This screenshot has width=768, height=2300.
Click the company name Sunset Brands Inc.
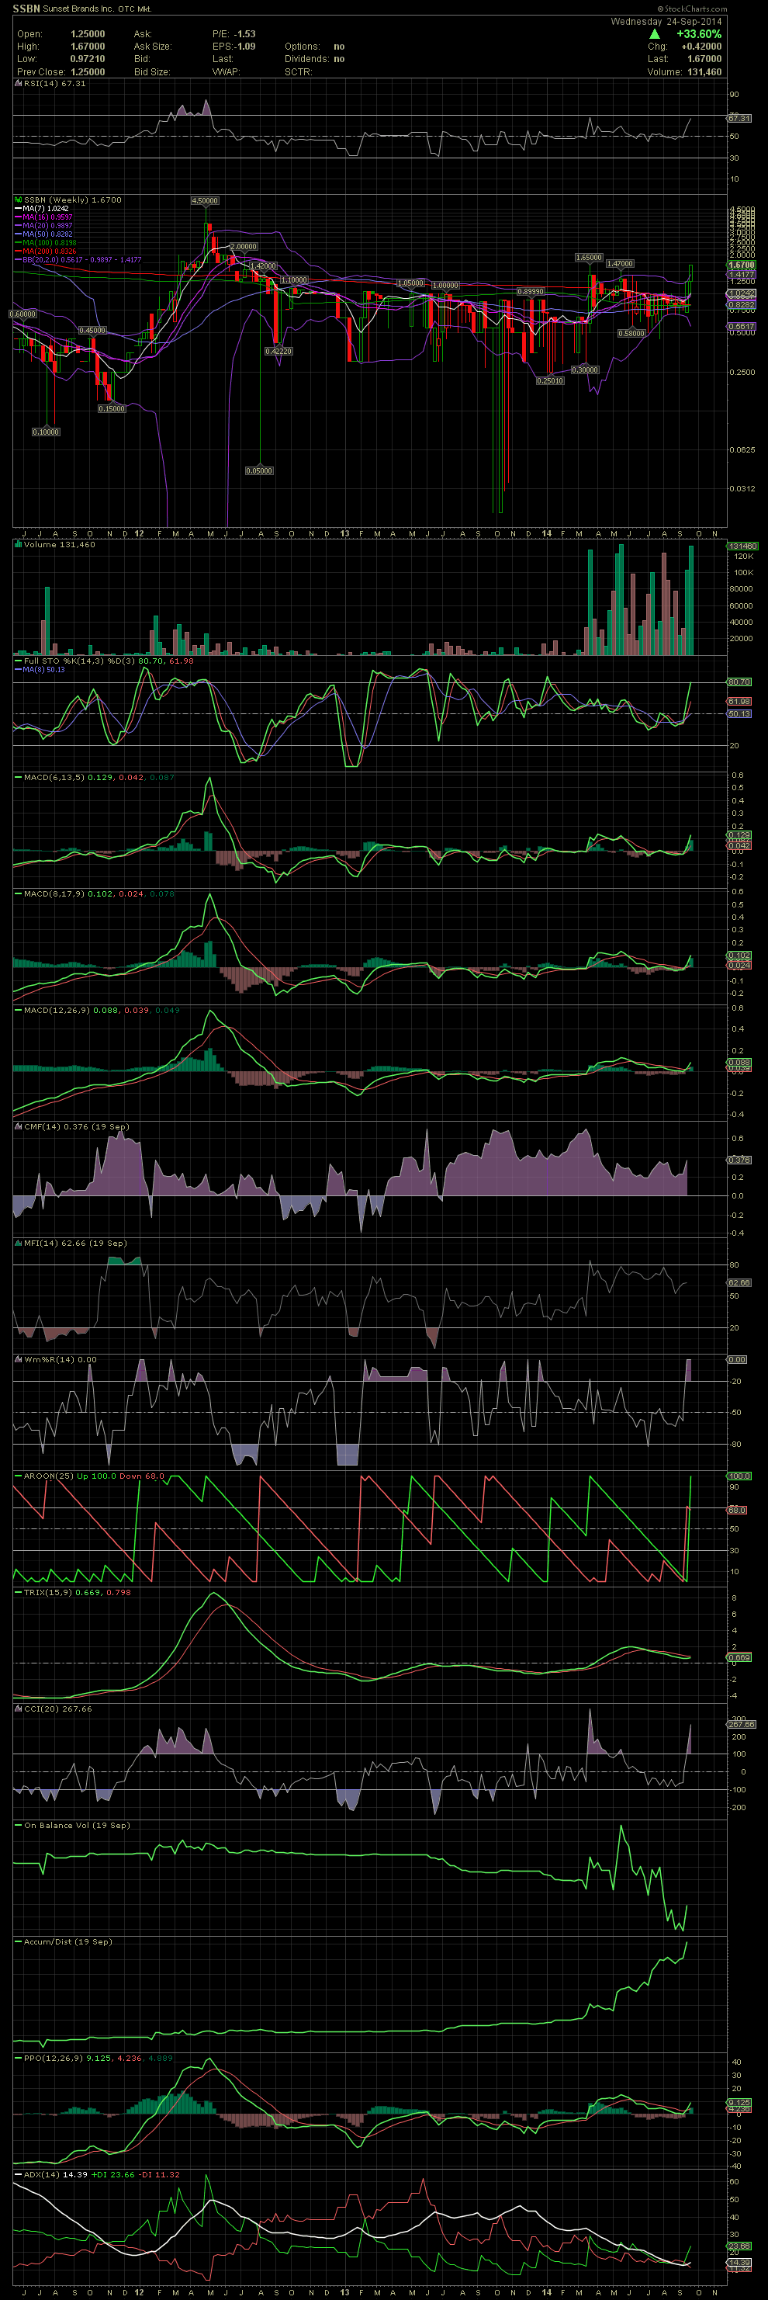[78, 9]
